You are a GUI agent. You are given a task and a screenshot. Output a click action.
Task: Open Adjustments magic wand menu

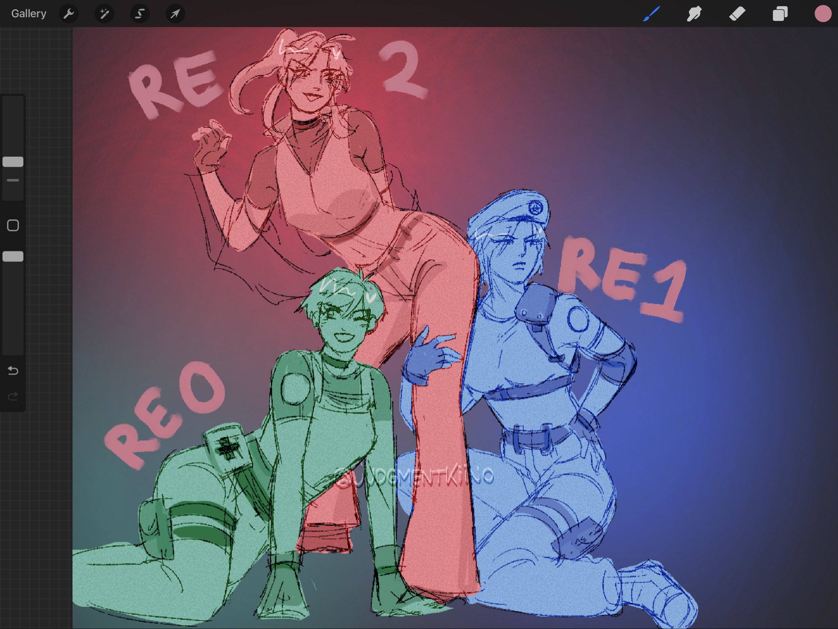coord(104,14)
